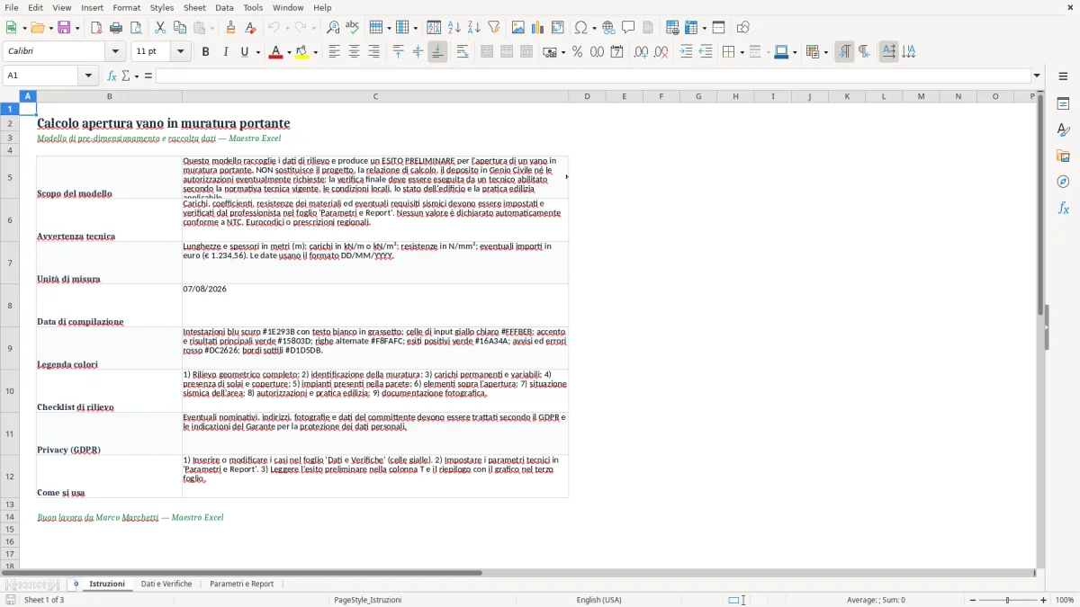Click in the formula input line
1080x607 pixels.
[593, 76]
